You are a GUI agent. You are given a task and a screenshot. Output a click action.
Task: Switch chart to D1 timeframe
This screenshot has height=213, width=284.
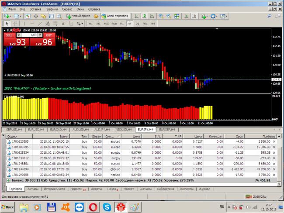click(x=137, y=24)
